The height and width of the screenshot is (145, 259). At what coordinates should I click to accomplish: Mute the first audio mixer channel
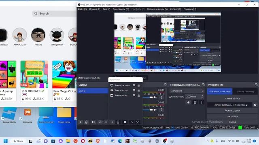155,97
